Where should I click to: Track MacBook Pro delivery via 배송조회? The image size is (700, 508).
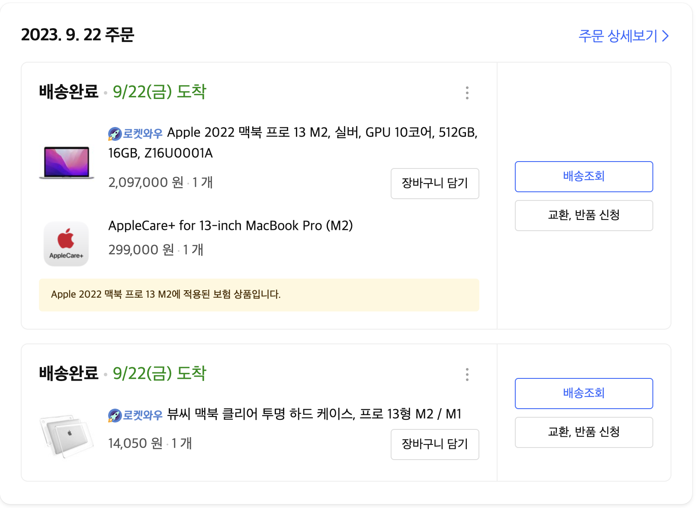click(584, 177)
